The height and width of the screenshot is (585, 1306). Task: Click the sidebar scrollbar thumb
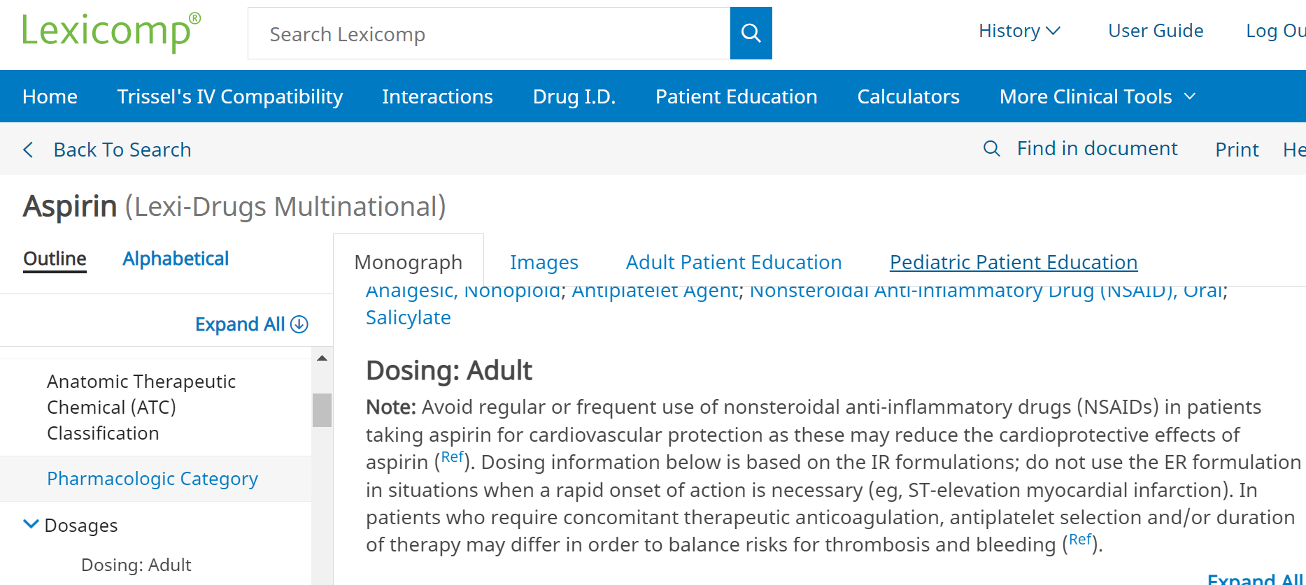[x=322, y=410]
